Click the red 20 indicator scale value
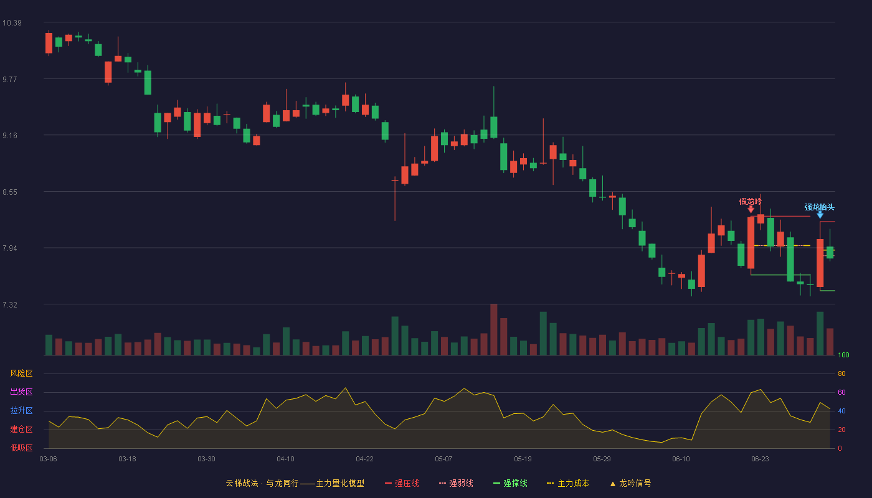The width and height of the screenshot is (872, 498). (x=841, y=430)
